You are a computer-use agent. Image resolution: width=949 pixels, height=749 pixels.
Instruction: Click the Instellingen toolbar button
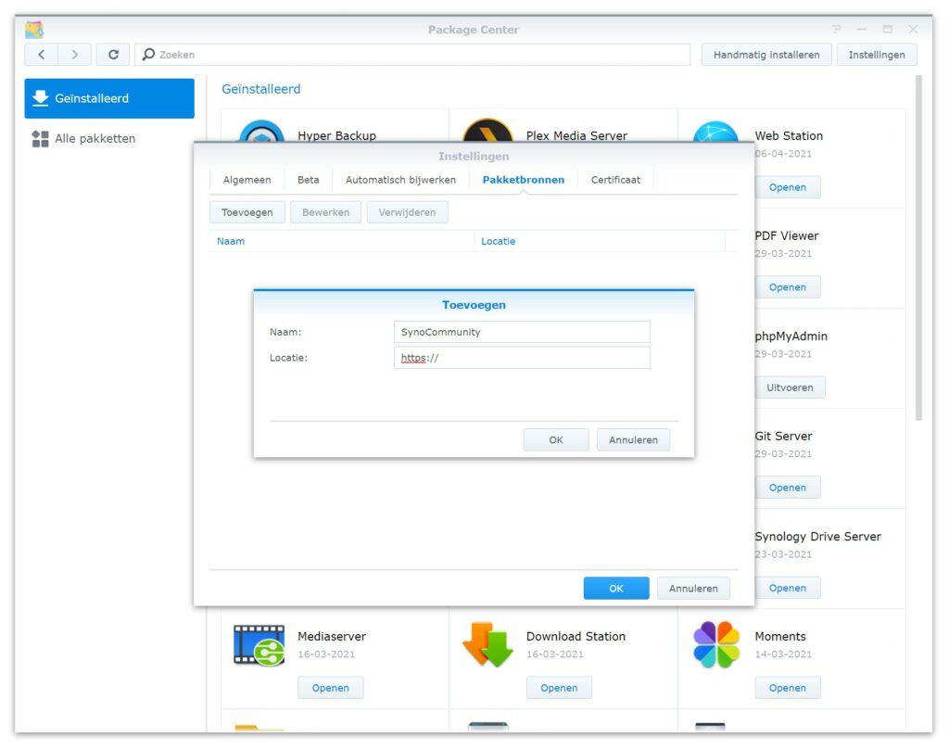tap(877, 55)
